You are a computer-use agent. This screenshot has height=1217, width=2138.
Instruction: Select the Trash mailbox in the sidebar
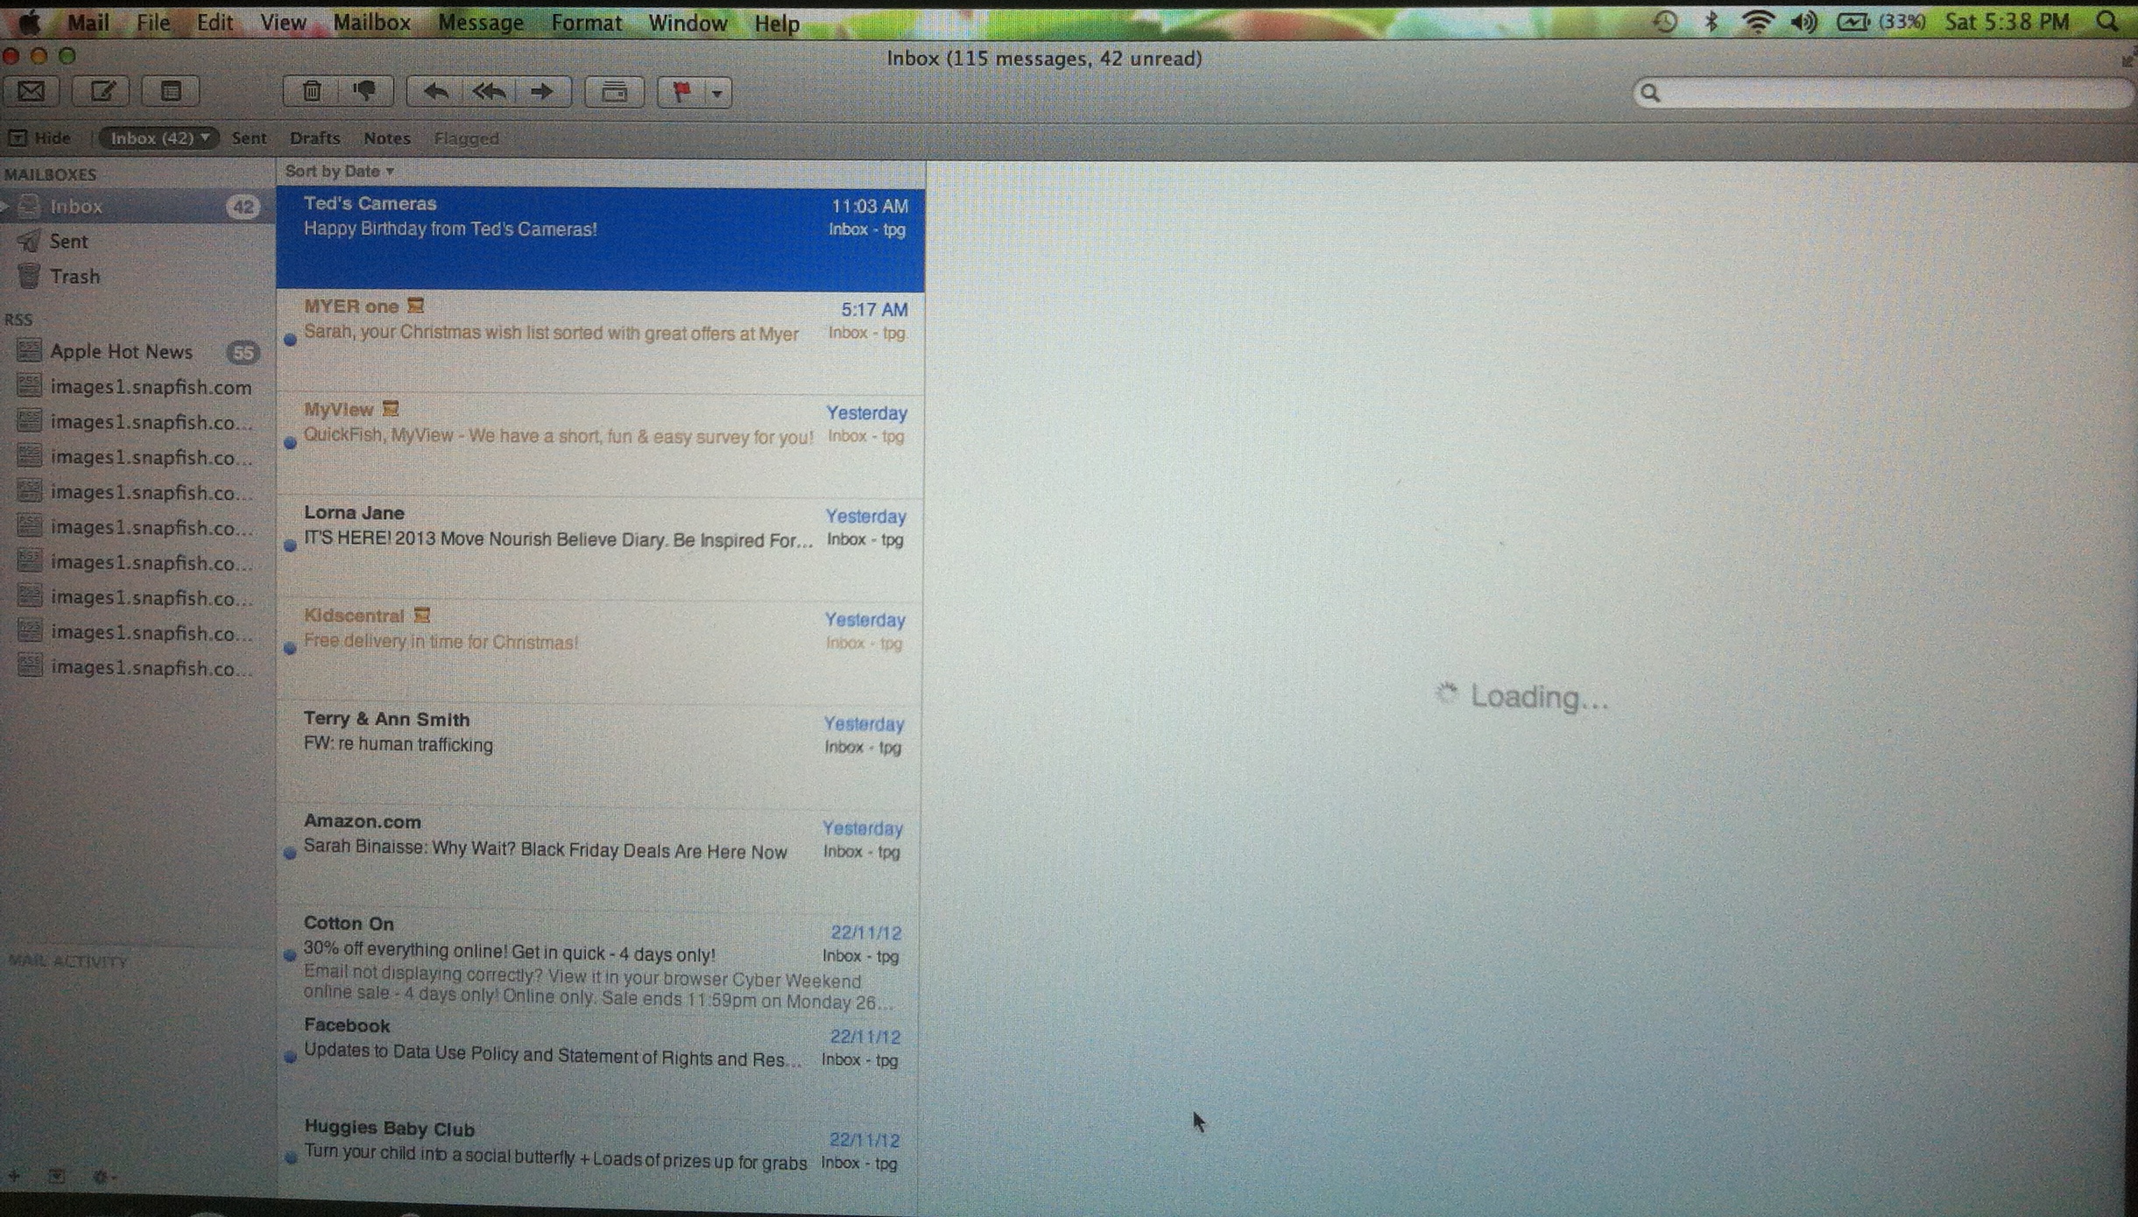click(x=74, y=276)
